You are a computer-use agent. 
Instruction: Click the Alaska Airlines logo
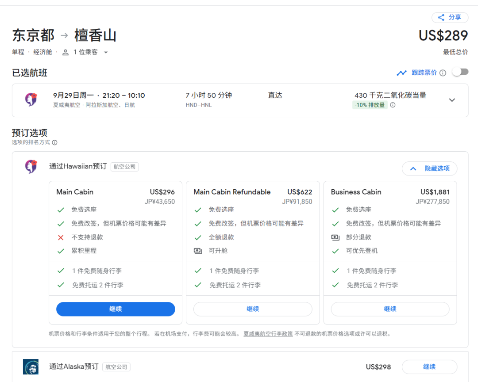click(31, 367)
